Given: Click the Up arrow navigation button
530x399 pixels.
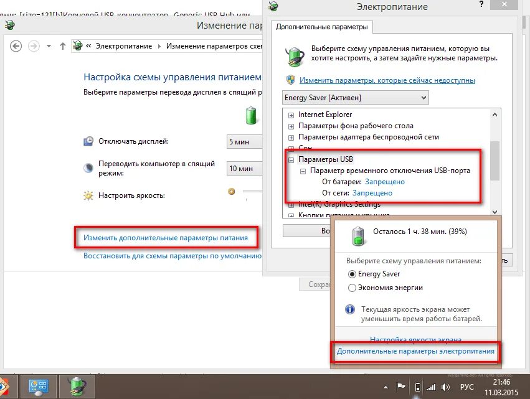Looking at the screenshot, I should click(62, 46).
